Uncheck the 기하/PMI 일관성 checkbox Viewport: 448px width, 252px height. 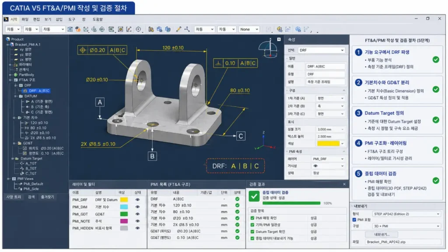(252, 225)
